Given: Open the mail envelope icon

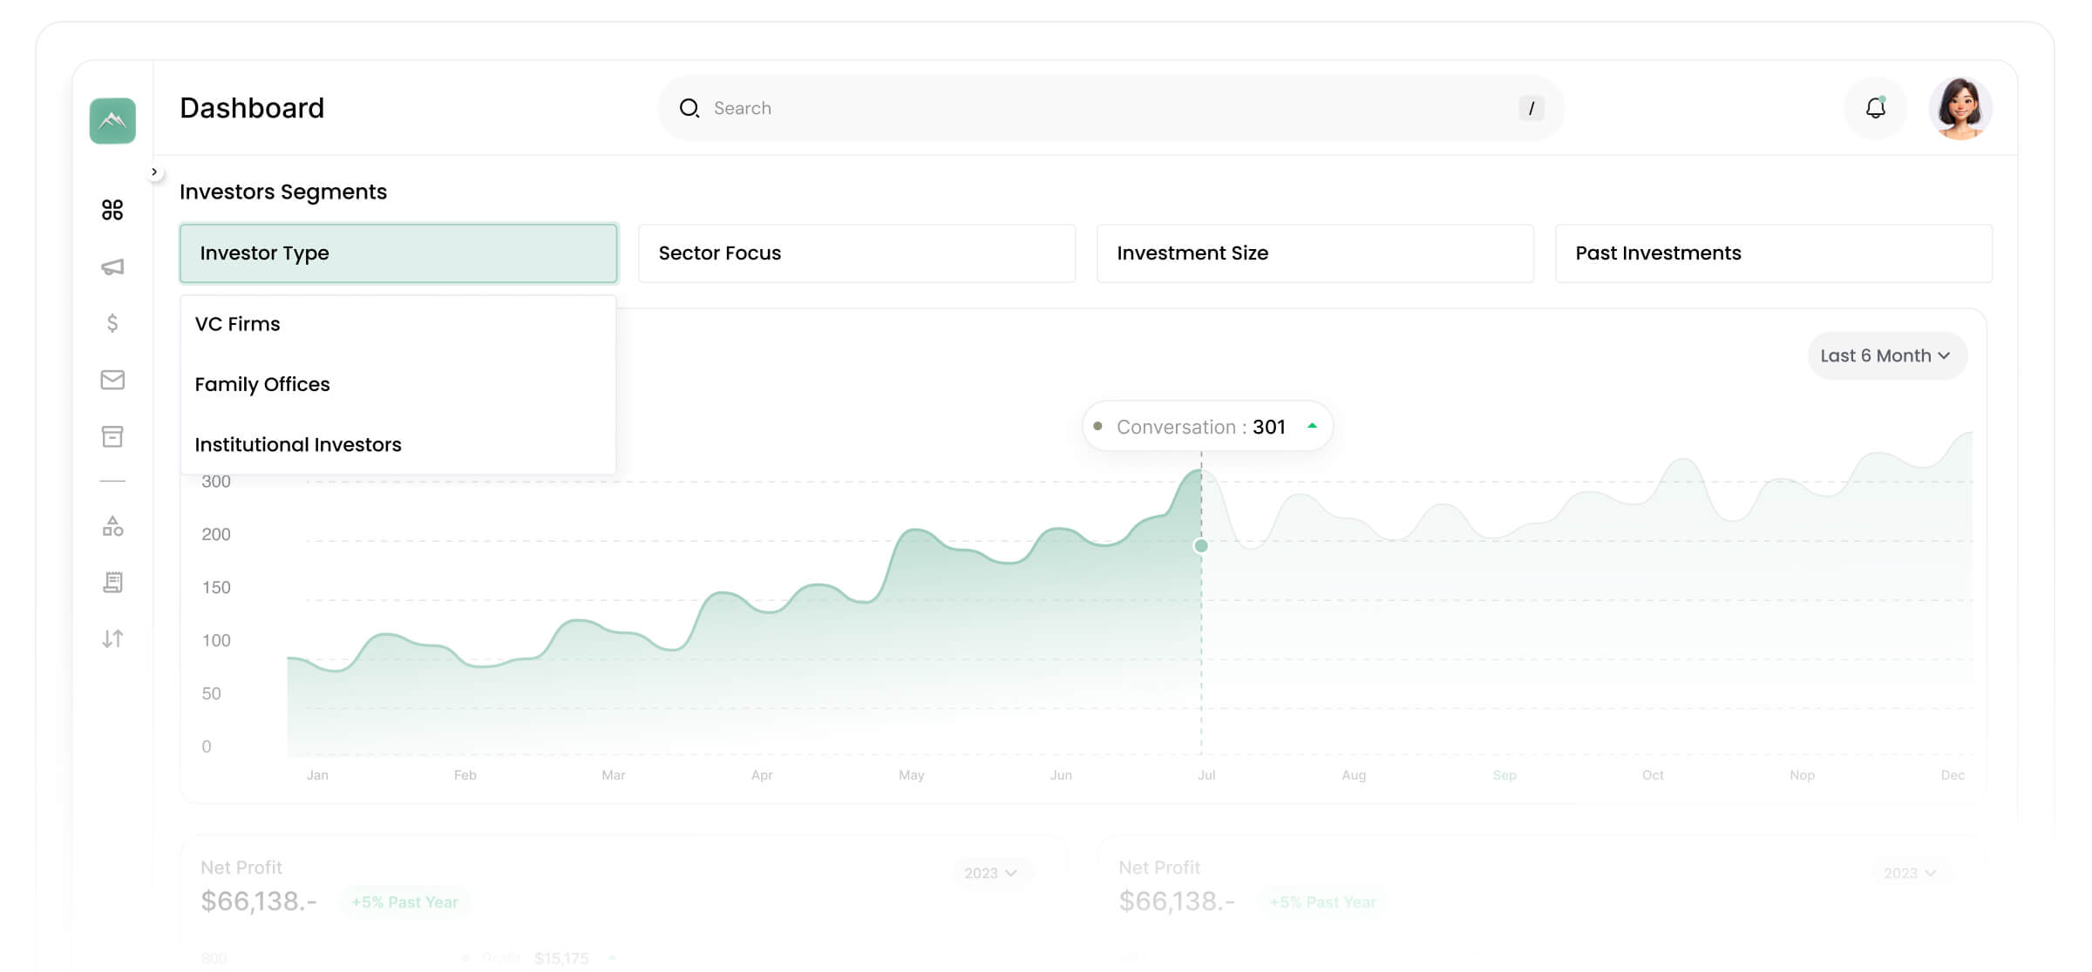Looking at the screenshot, I should point(112,380).
